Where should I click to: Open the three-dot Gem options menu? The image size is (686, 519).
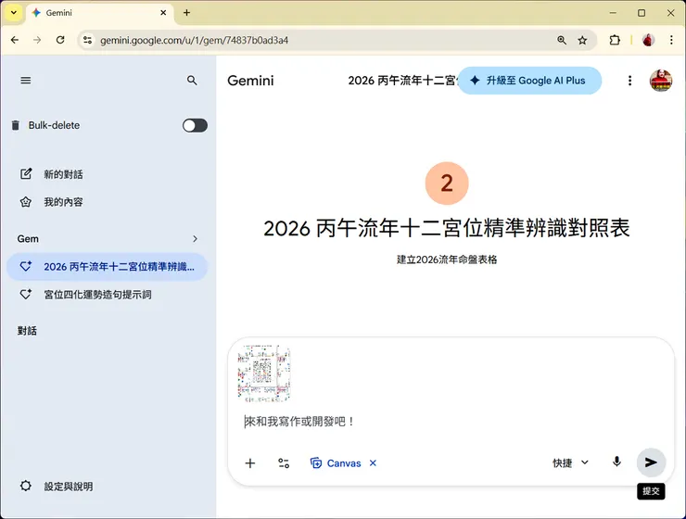(x=629, y=81)
